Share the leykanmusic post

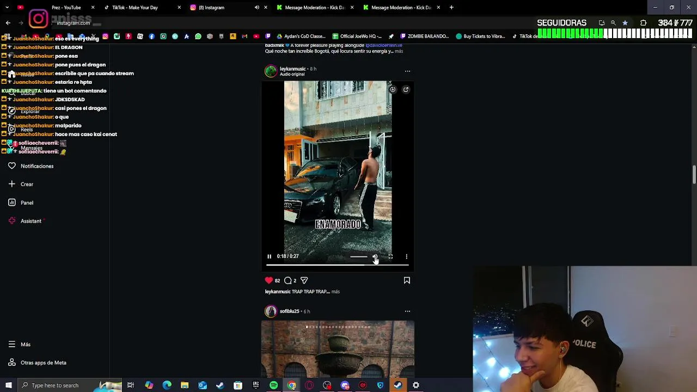point(304,280)
